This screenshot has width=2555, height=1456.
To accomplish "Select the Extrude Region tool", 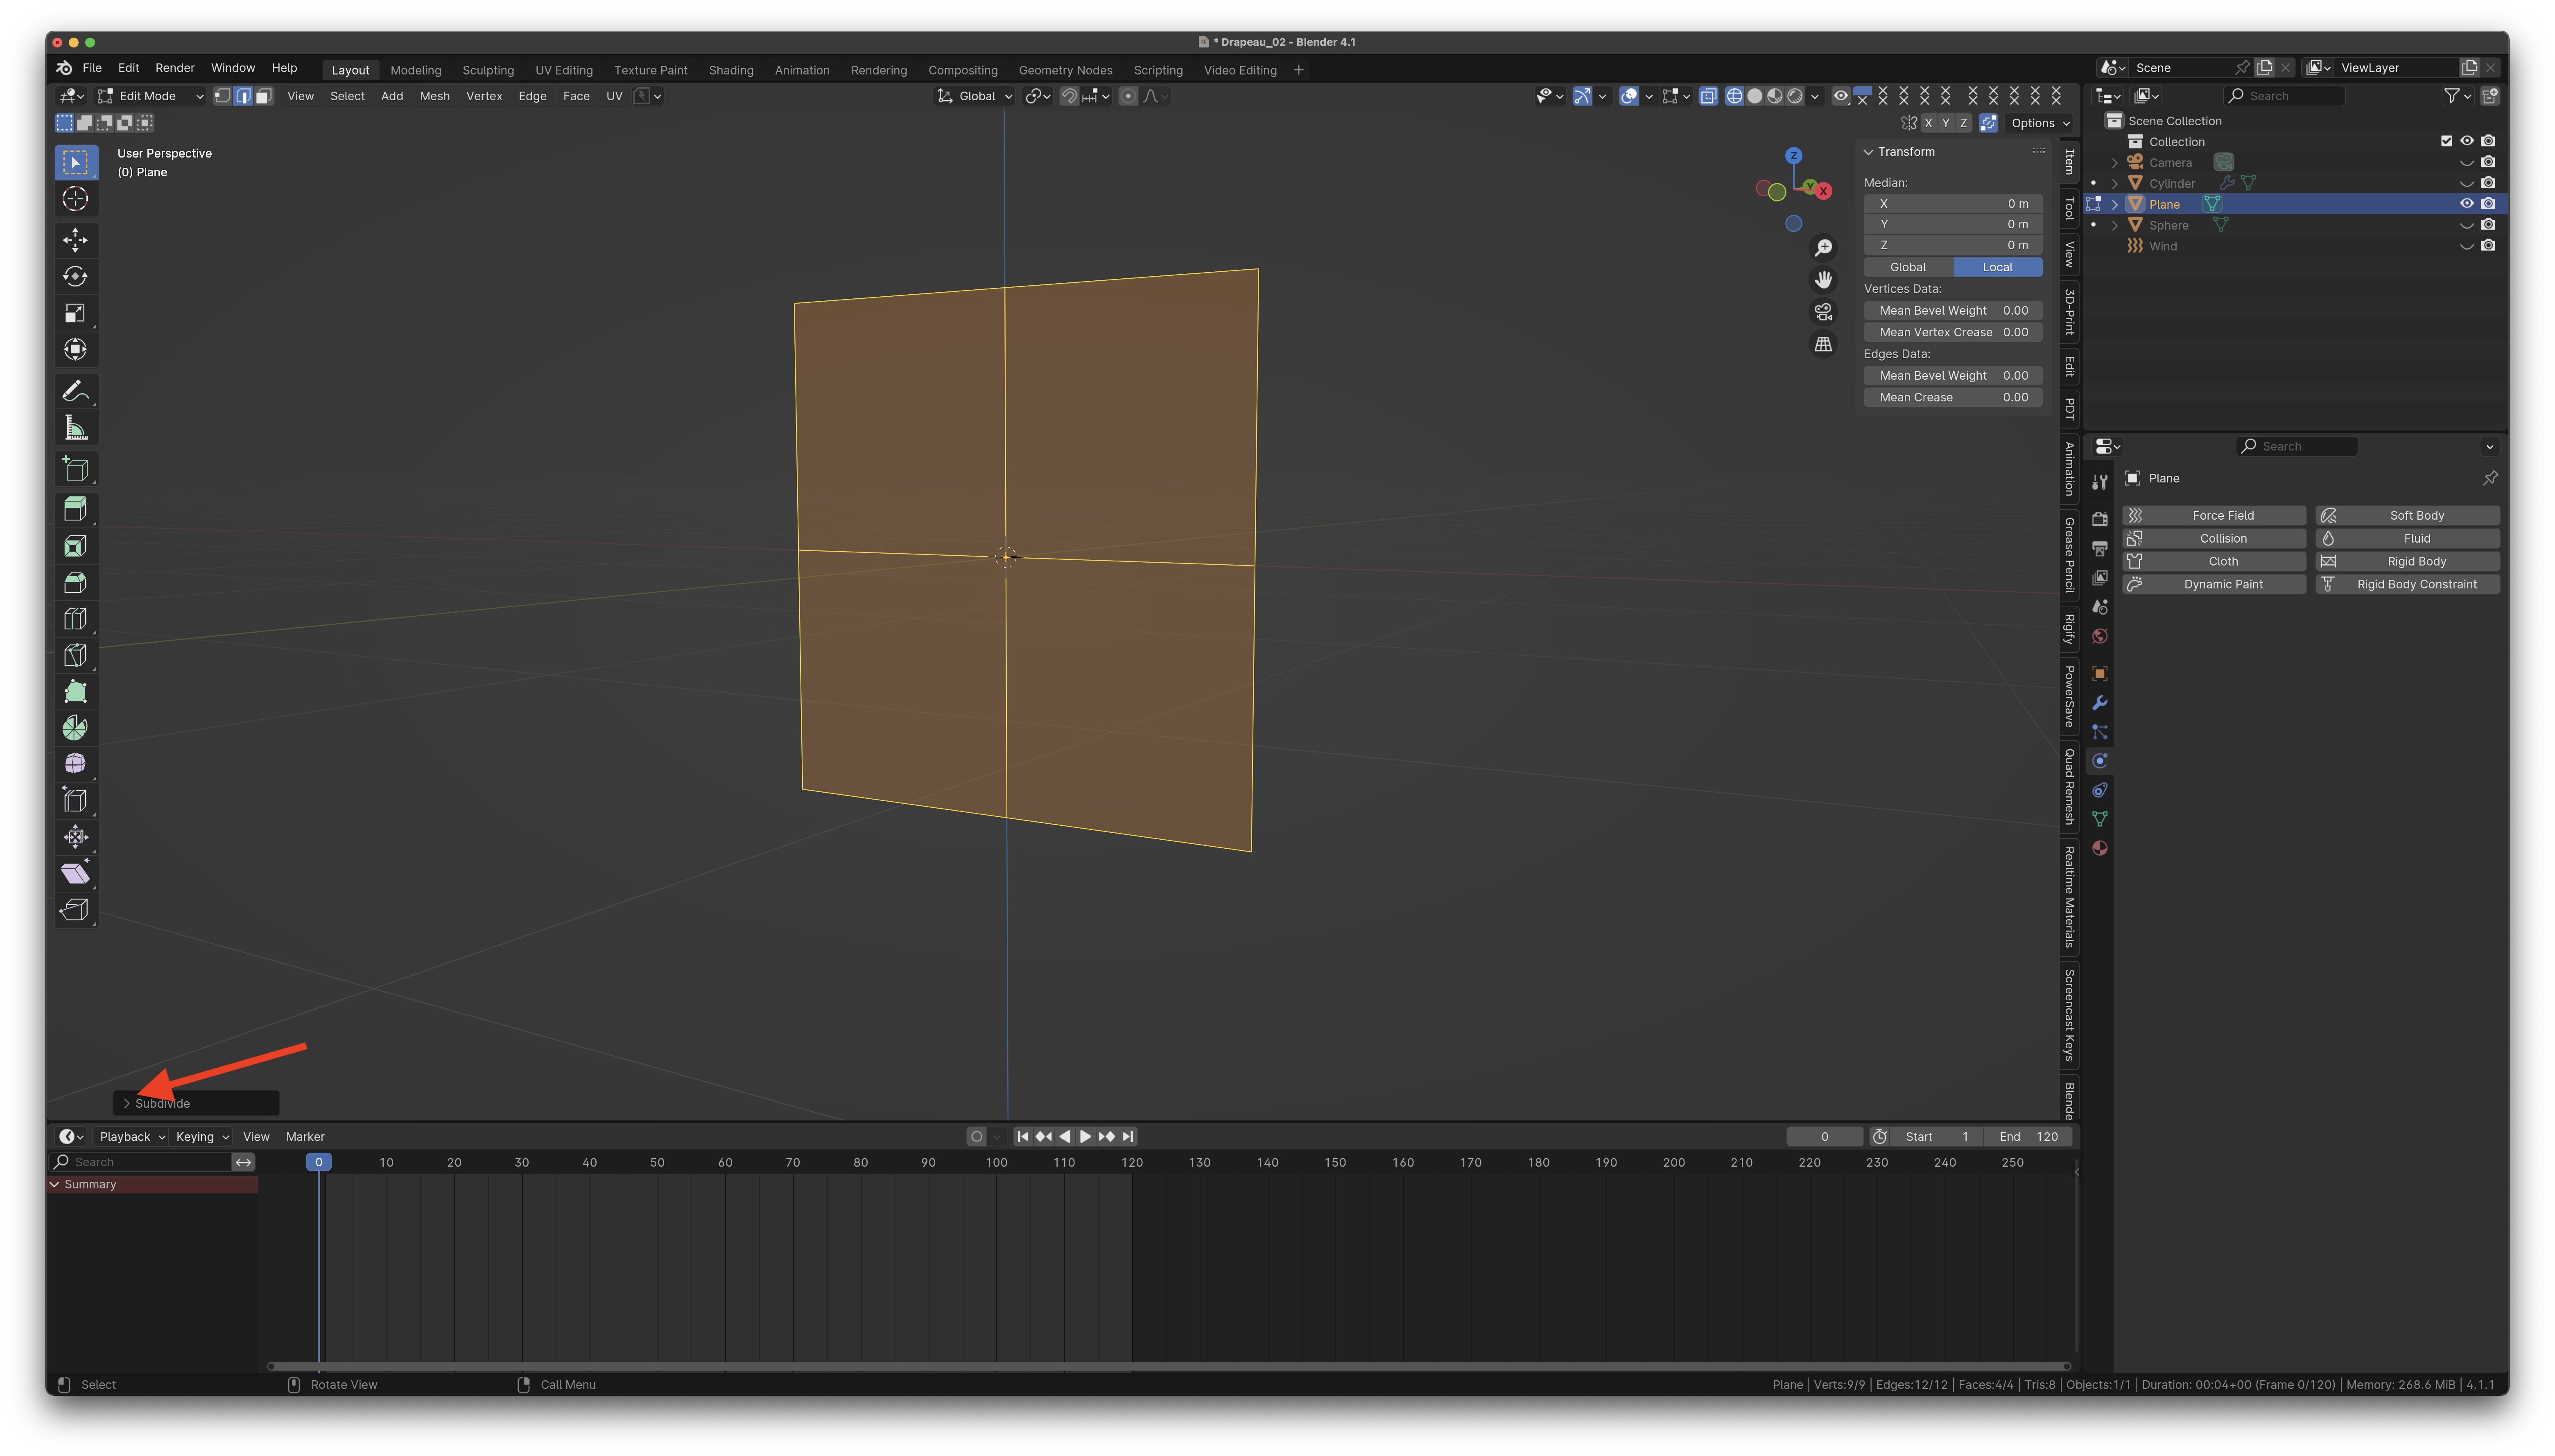I will click(x=75, y=509).
